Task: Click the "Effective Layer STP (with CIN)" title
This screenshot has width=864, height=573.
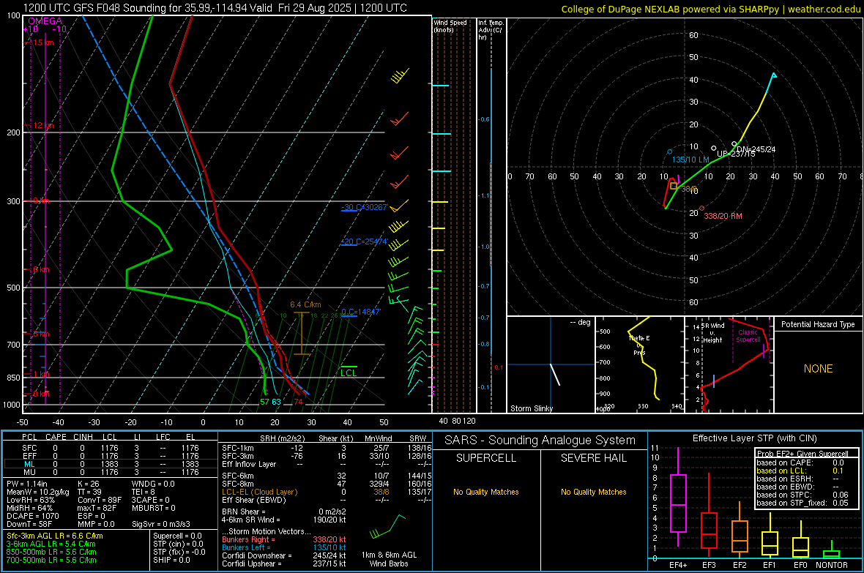Action: tap(754, 438)
